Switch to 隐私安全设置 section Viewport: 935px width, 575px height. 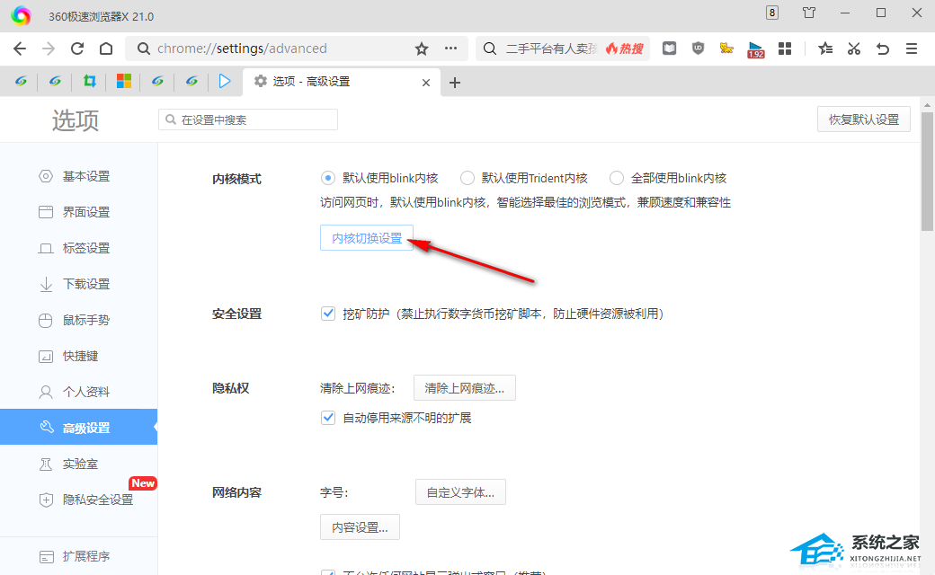(97, 500)
